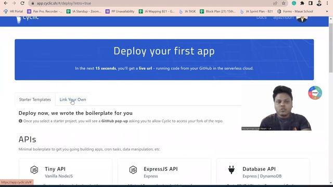333x187 pixels.
Task: Click the share page icon in address bar
Action: [x=275, y=3]
